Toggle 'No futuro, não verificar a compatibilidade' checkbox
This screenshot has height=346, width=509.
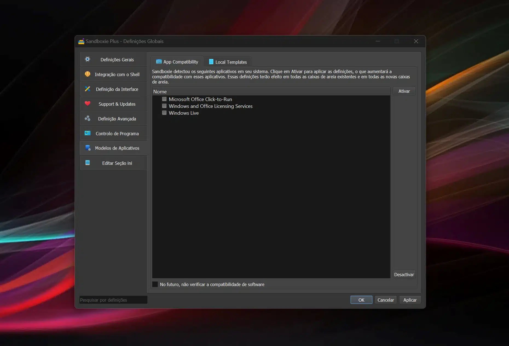(x=155, y=284)
